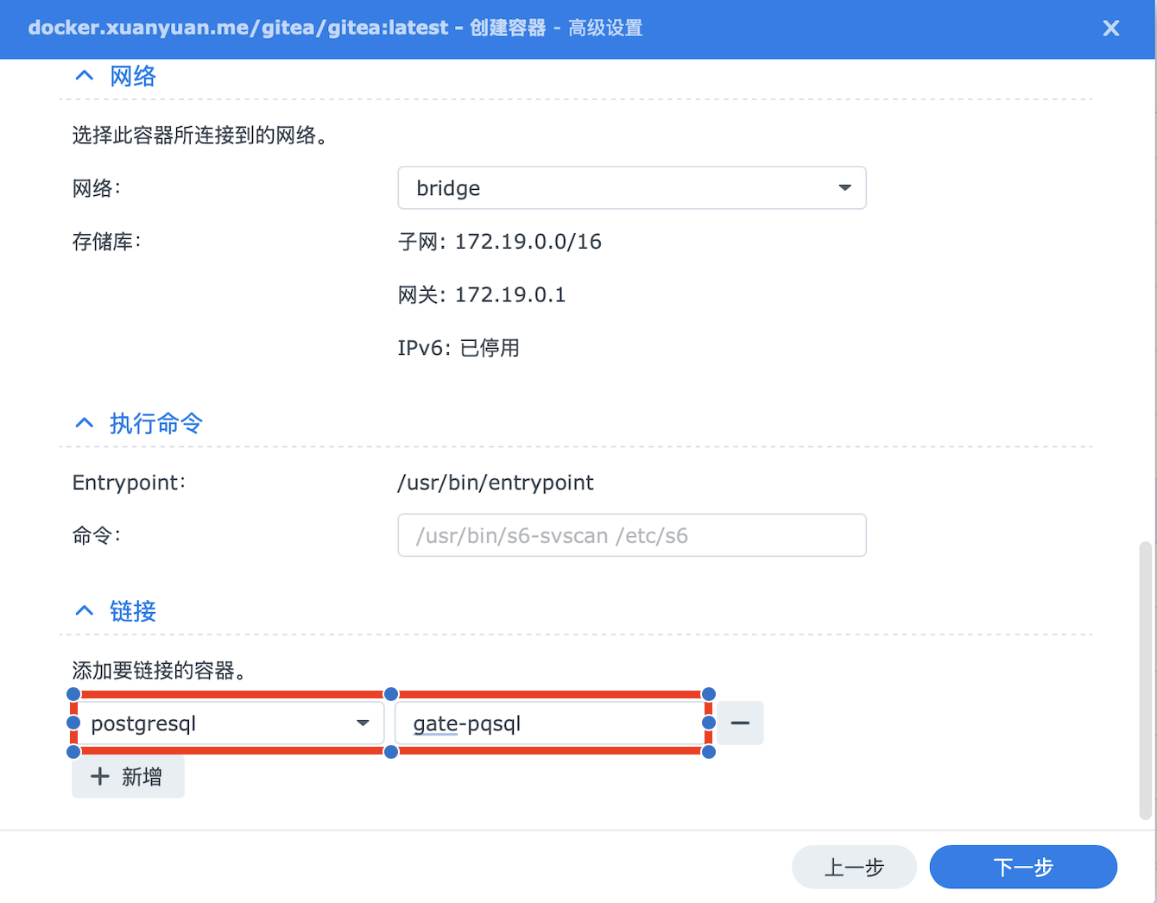Click the vertical scrollbar thumb
Viewport: 1157px width, 903px height.
(1145, 680)
